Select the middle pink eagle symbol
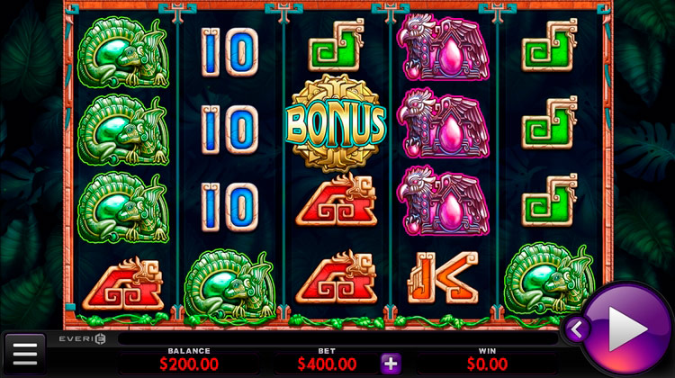Screen dimensions: 675x378 444,123
